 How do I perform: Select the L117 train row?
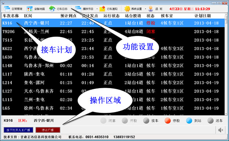click(113, 74)
